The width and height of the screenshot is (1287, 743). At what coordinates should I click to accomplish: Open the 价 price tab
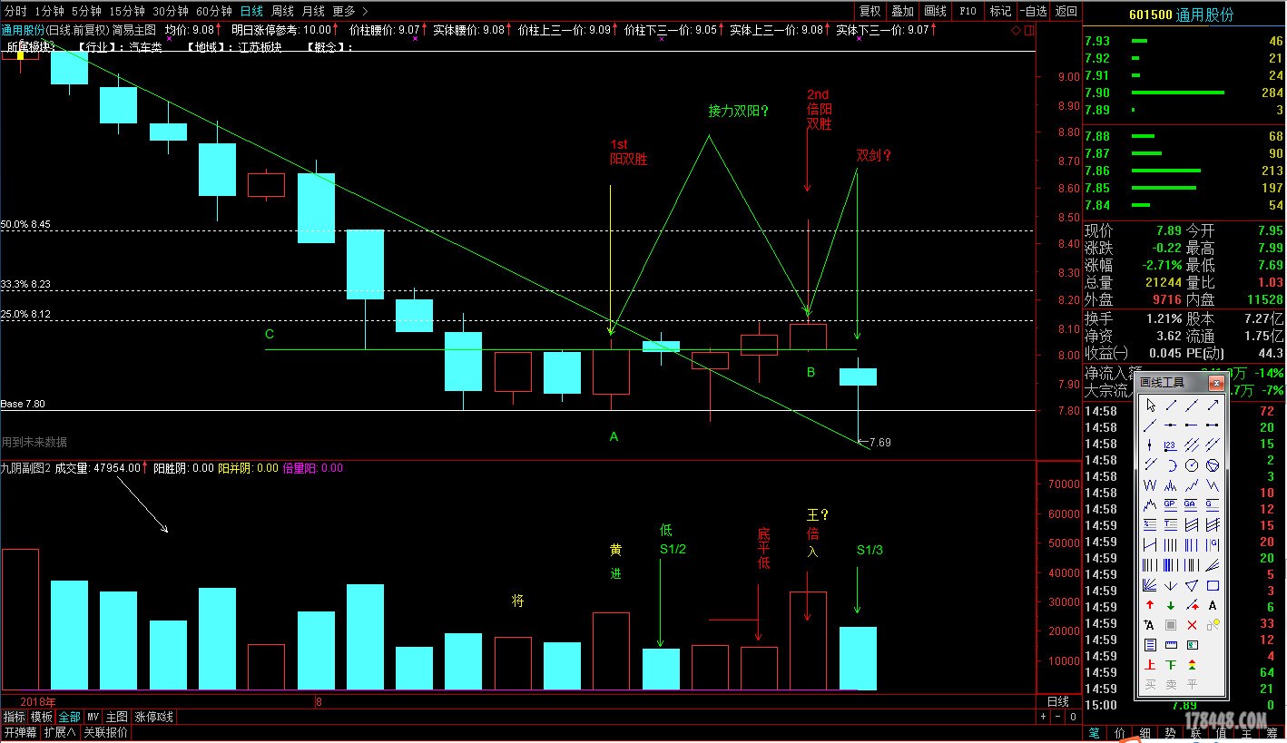click(x=1120, y=732)
